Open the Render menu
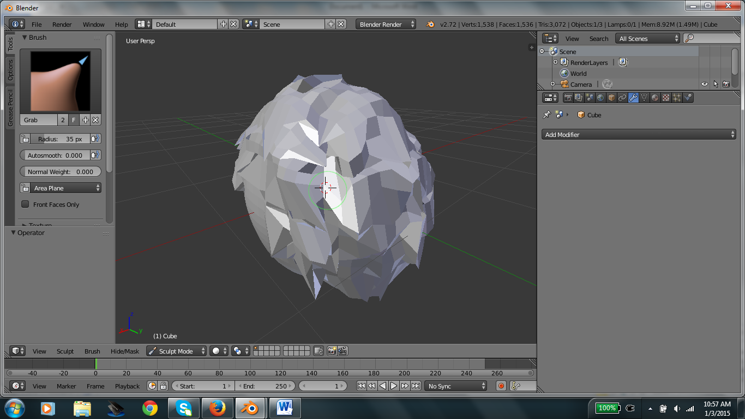The height and width of the screenshot is (419, 745). coord(62,24)
